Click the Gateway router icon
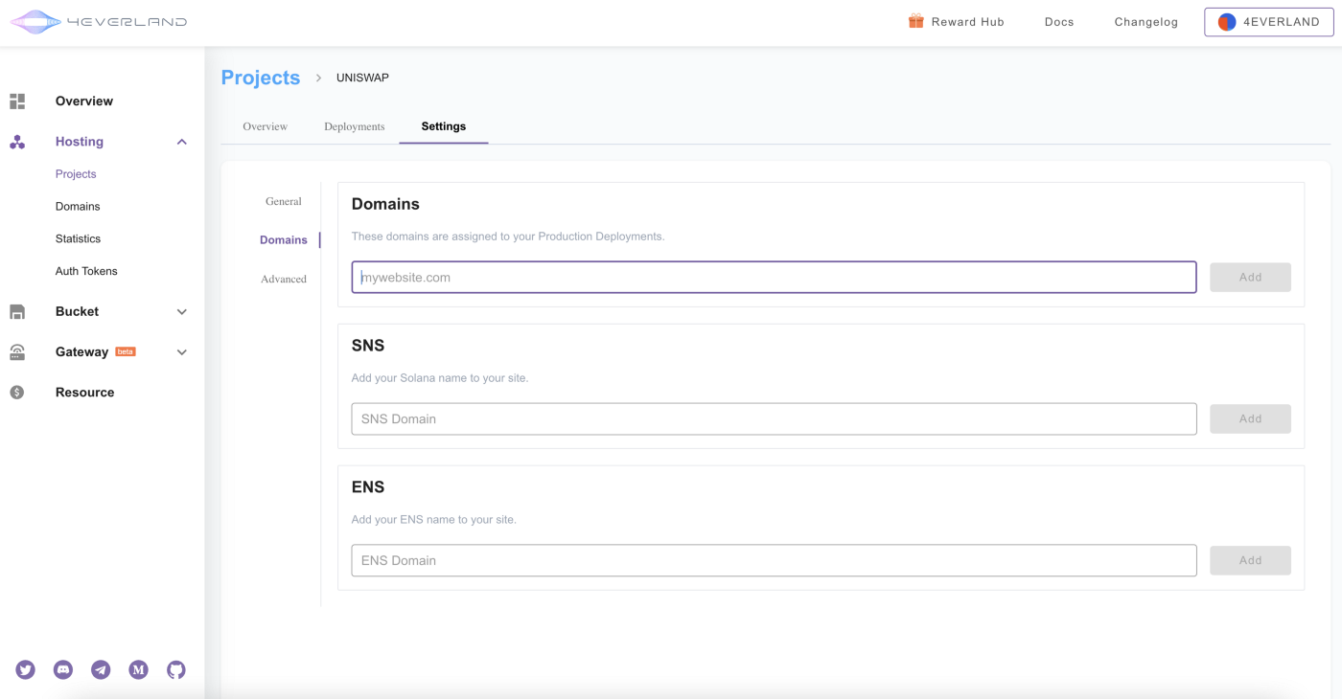The width and height of the screenshot is (1342, 699). click(x=17, y=352)
